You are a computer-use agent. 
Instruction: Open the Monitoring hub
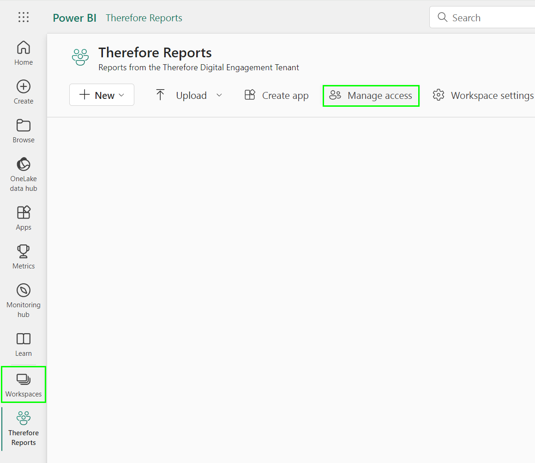[x=23, y=299]
